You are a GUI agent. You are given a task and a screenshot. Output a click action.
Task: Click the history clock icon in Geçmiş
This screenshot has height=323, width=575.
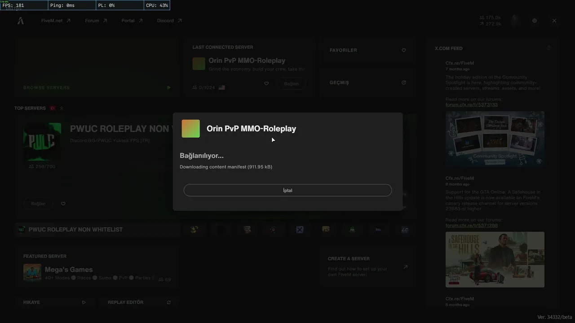click(x=404, y=83)
